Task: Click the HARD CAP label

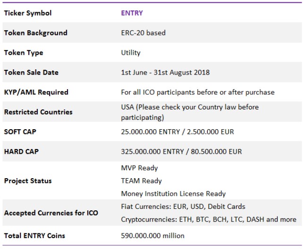Action: coord(20,152)
